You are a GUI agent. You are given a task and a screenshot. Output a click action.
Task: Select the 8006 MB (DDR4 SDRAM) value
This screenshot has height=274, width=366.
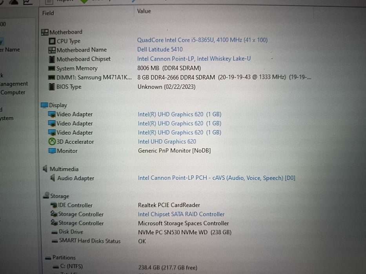tap(169, 68)
